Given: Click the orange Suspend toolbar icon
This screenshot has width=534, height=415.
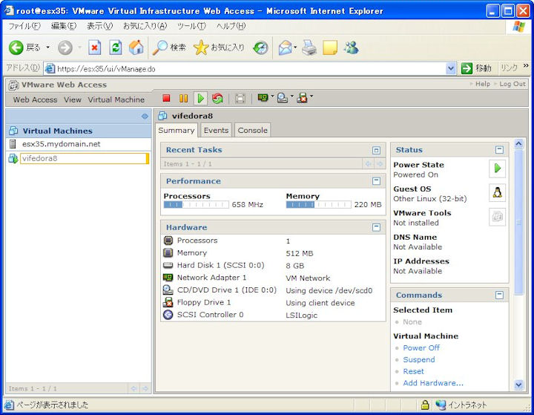Looking at the screenshot, I should click(183, 99).
